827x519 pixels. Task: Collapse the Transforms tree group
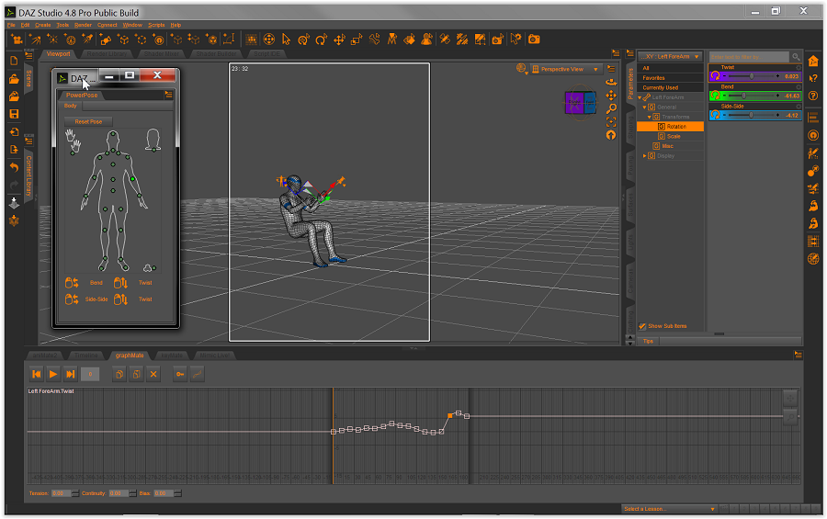click(x=648, y=117)
